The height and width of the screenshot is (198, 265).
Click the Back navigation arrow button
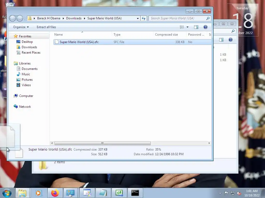pos(12,18)
